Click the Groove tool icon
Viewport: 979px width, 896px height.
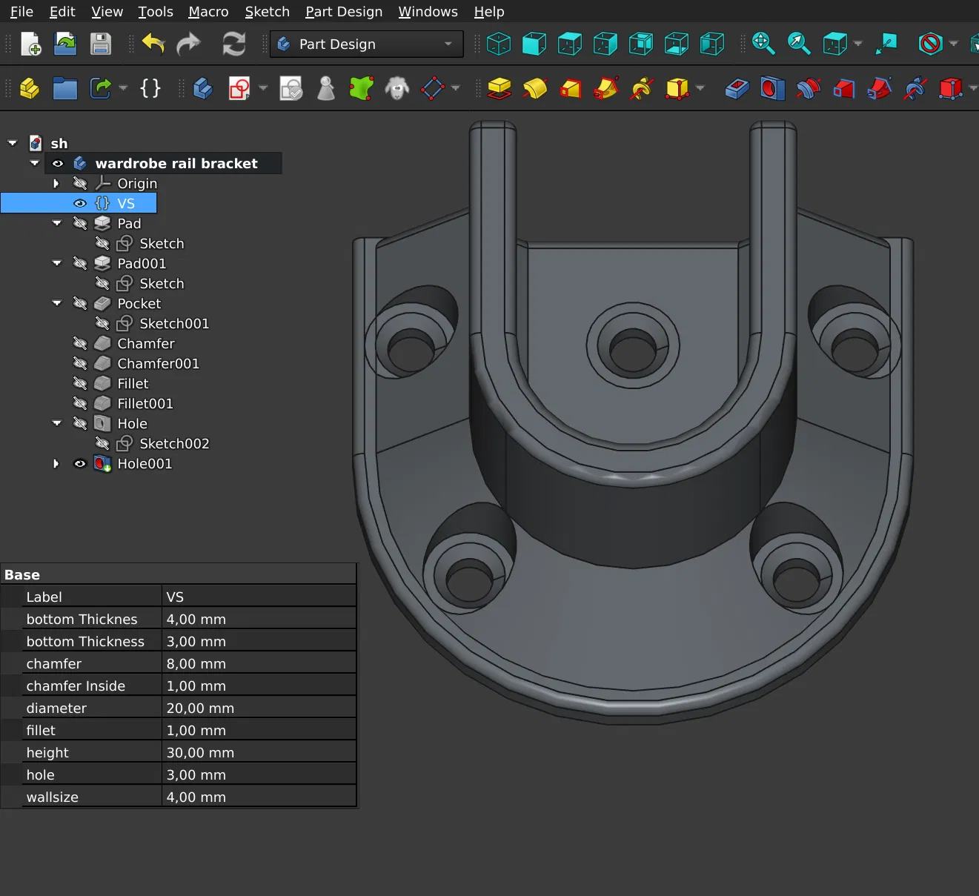point(808,89)
